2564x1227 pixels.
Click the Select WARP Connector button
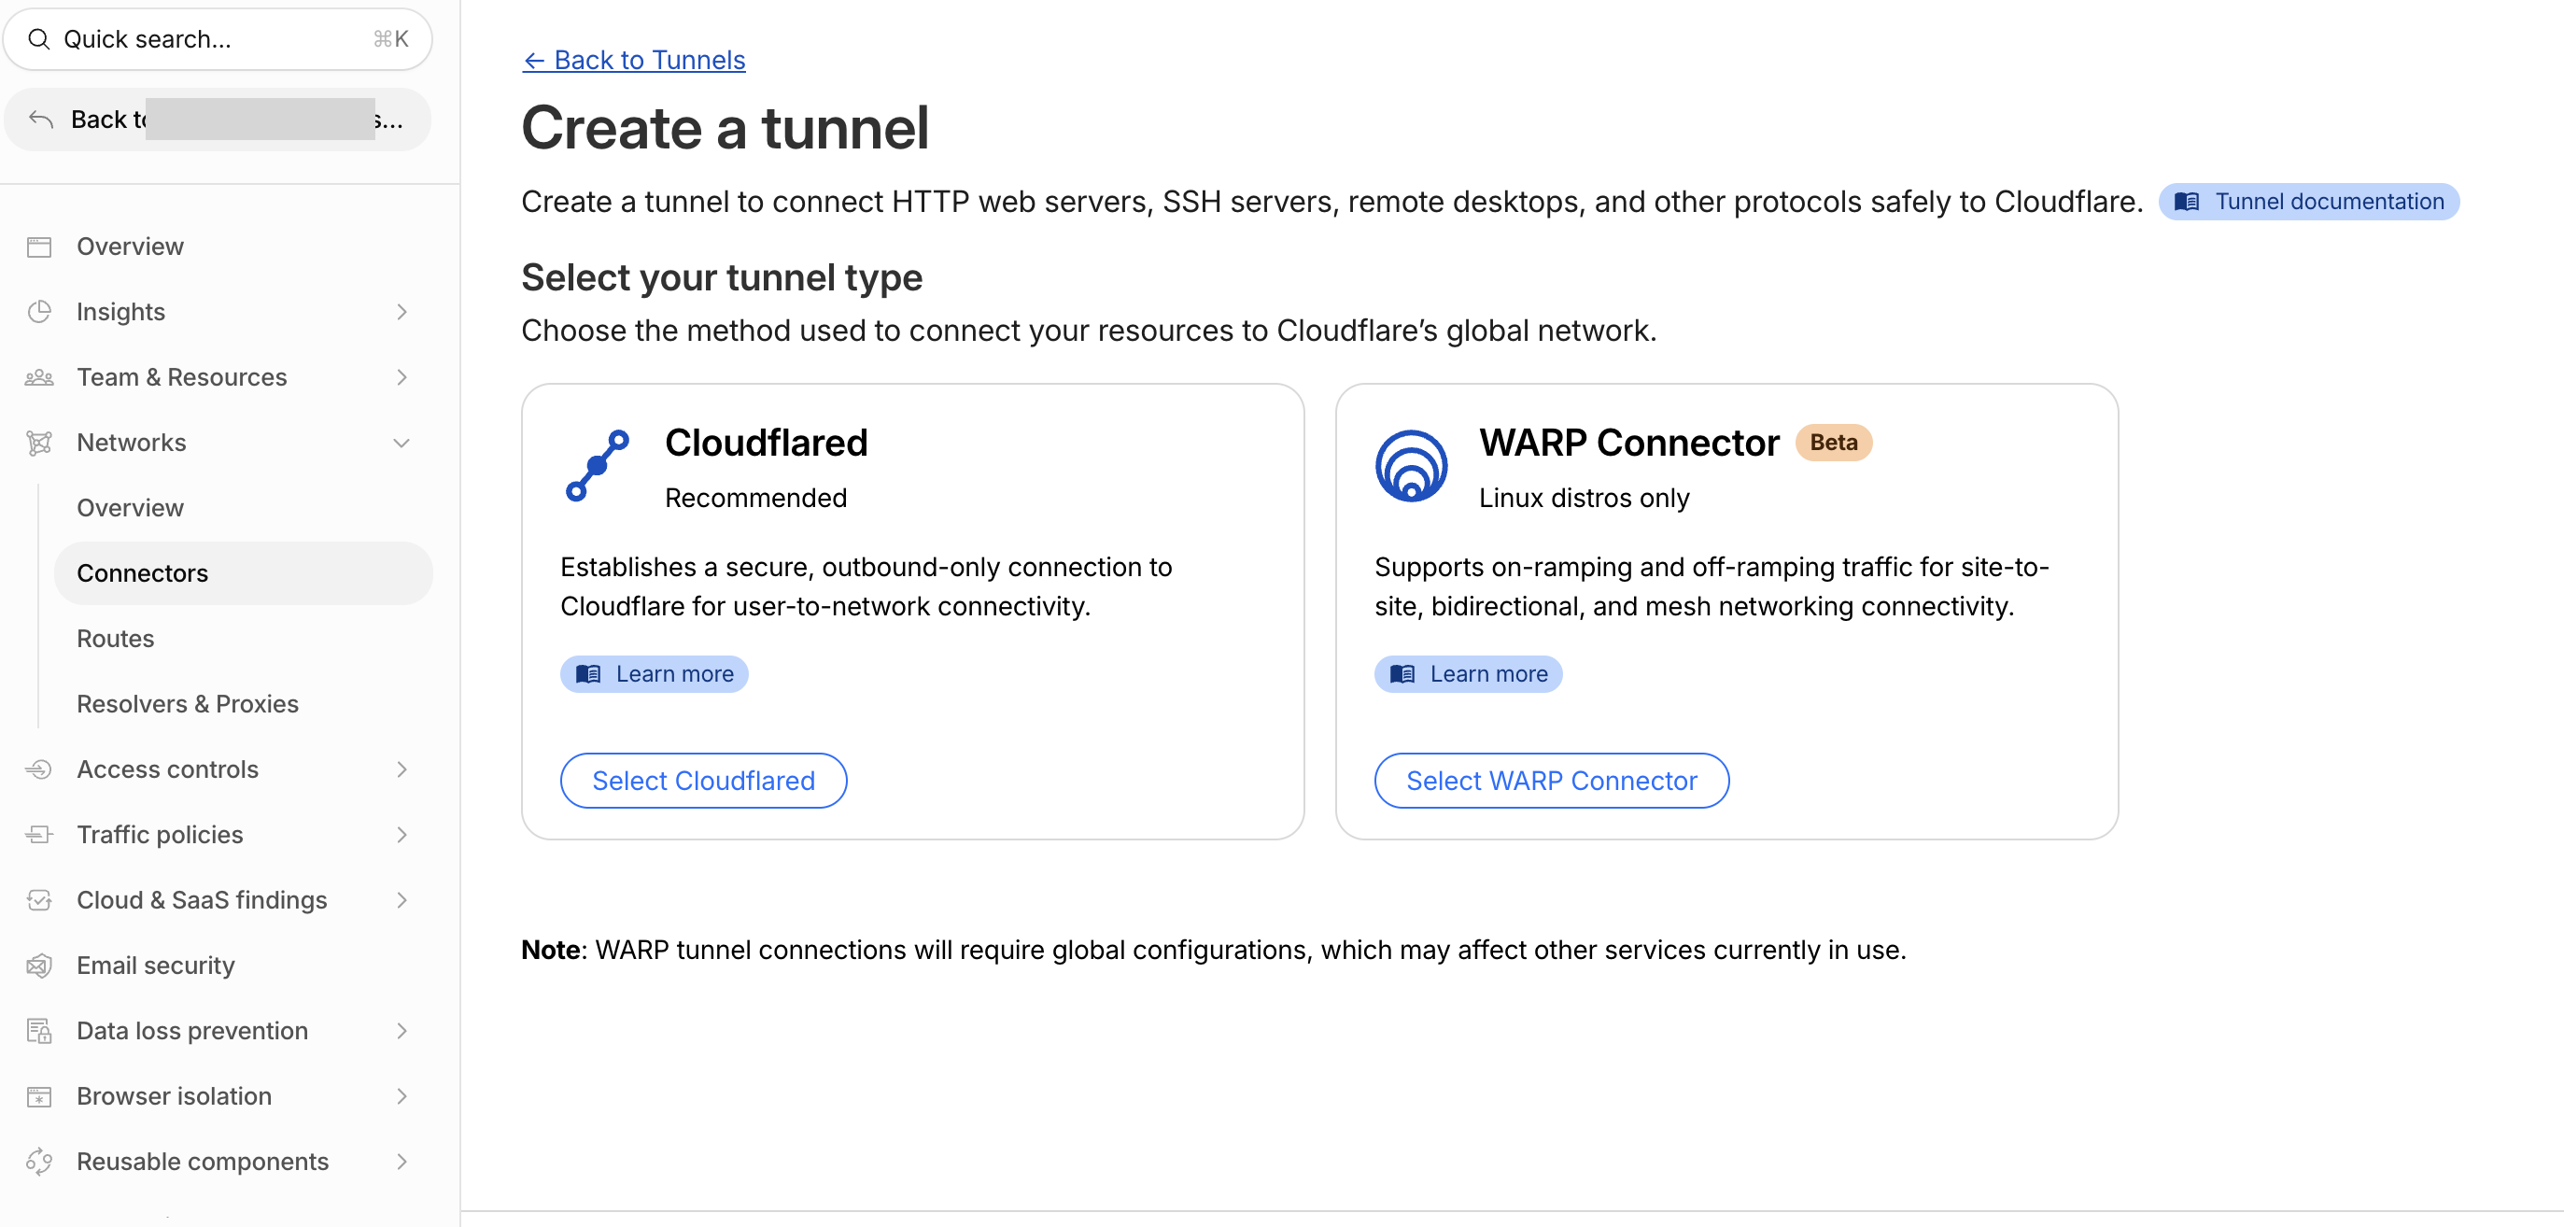pyautogui.click(x=1552, y=782)
